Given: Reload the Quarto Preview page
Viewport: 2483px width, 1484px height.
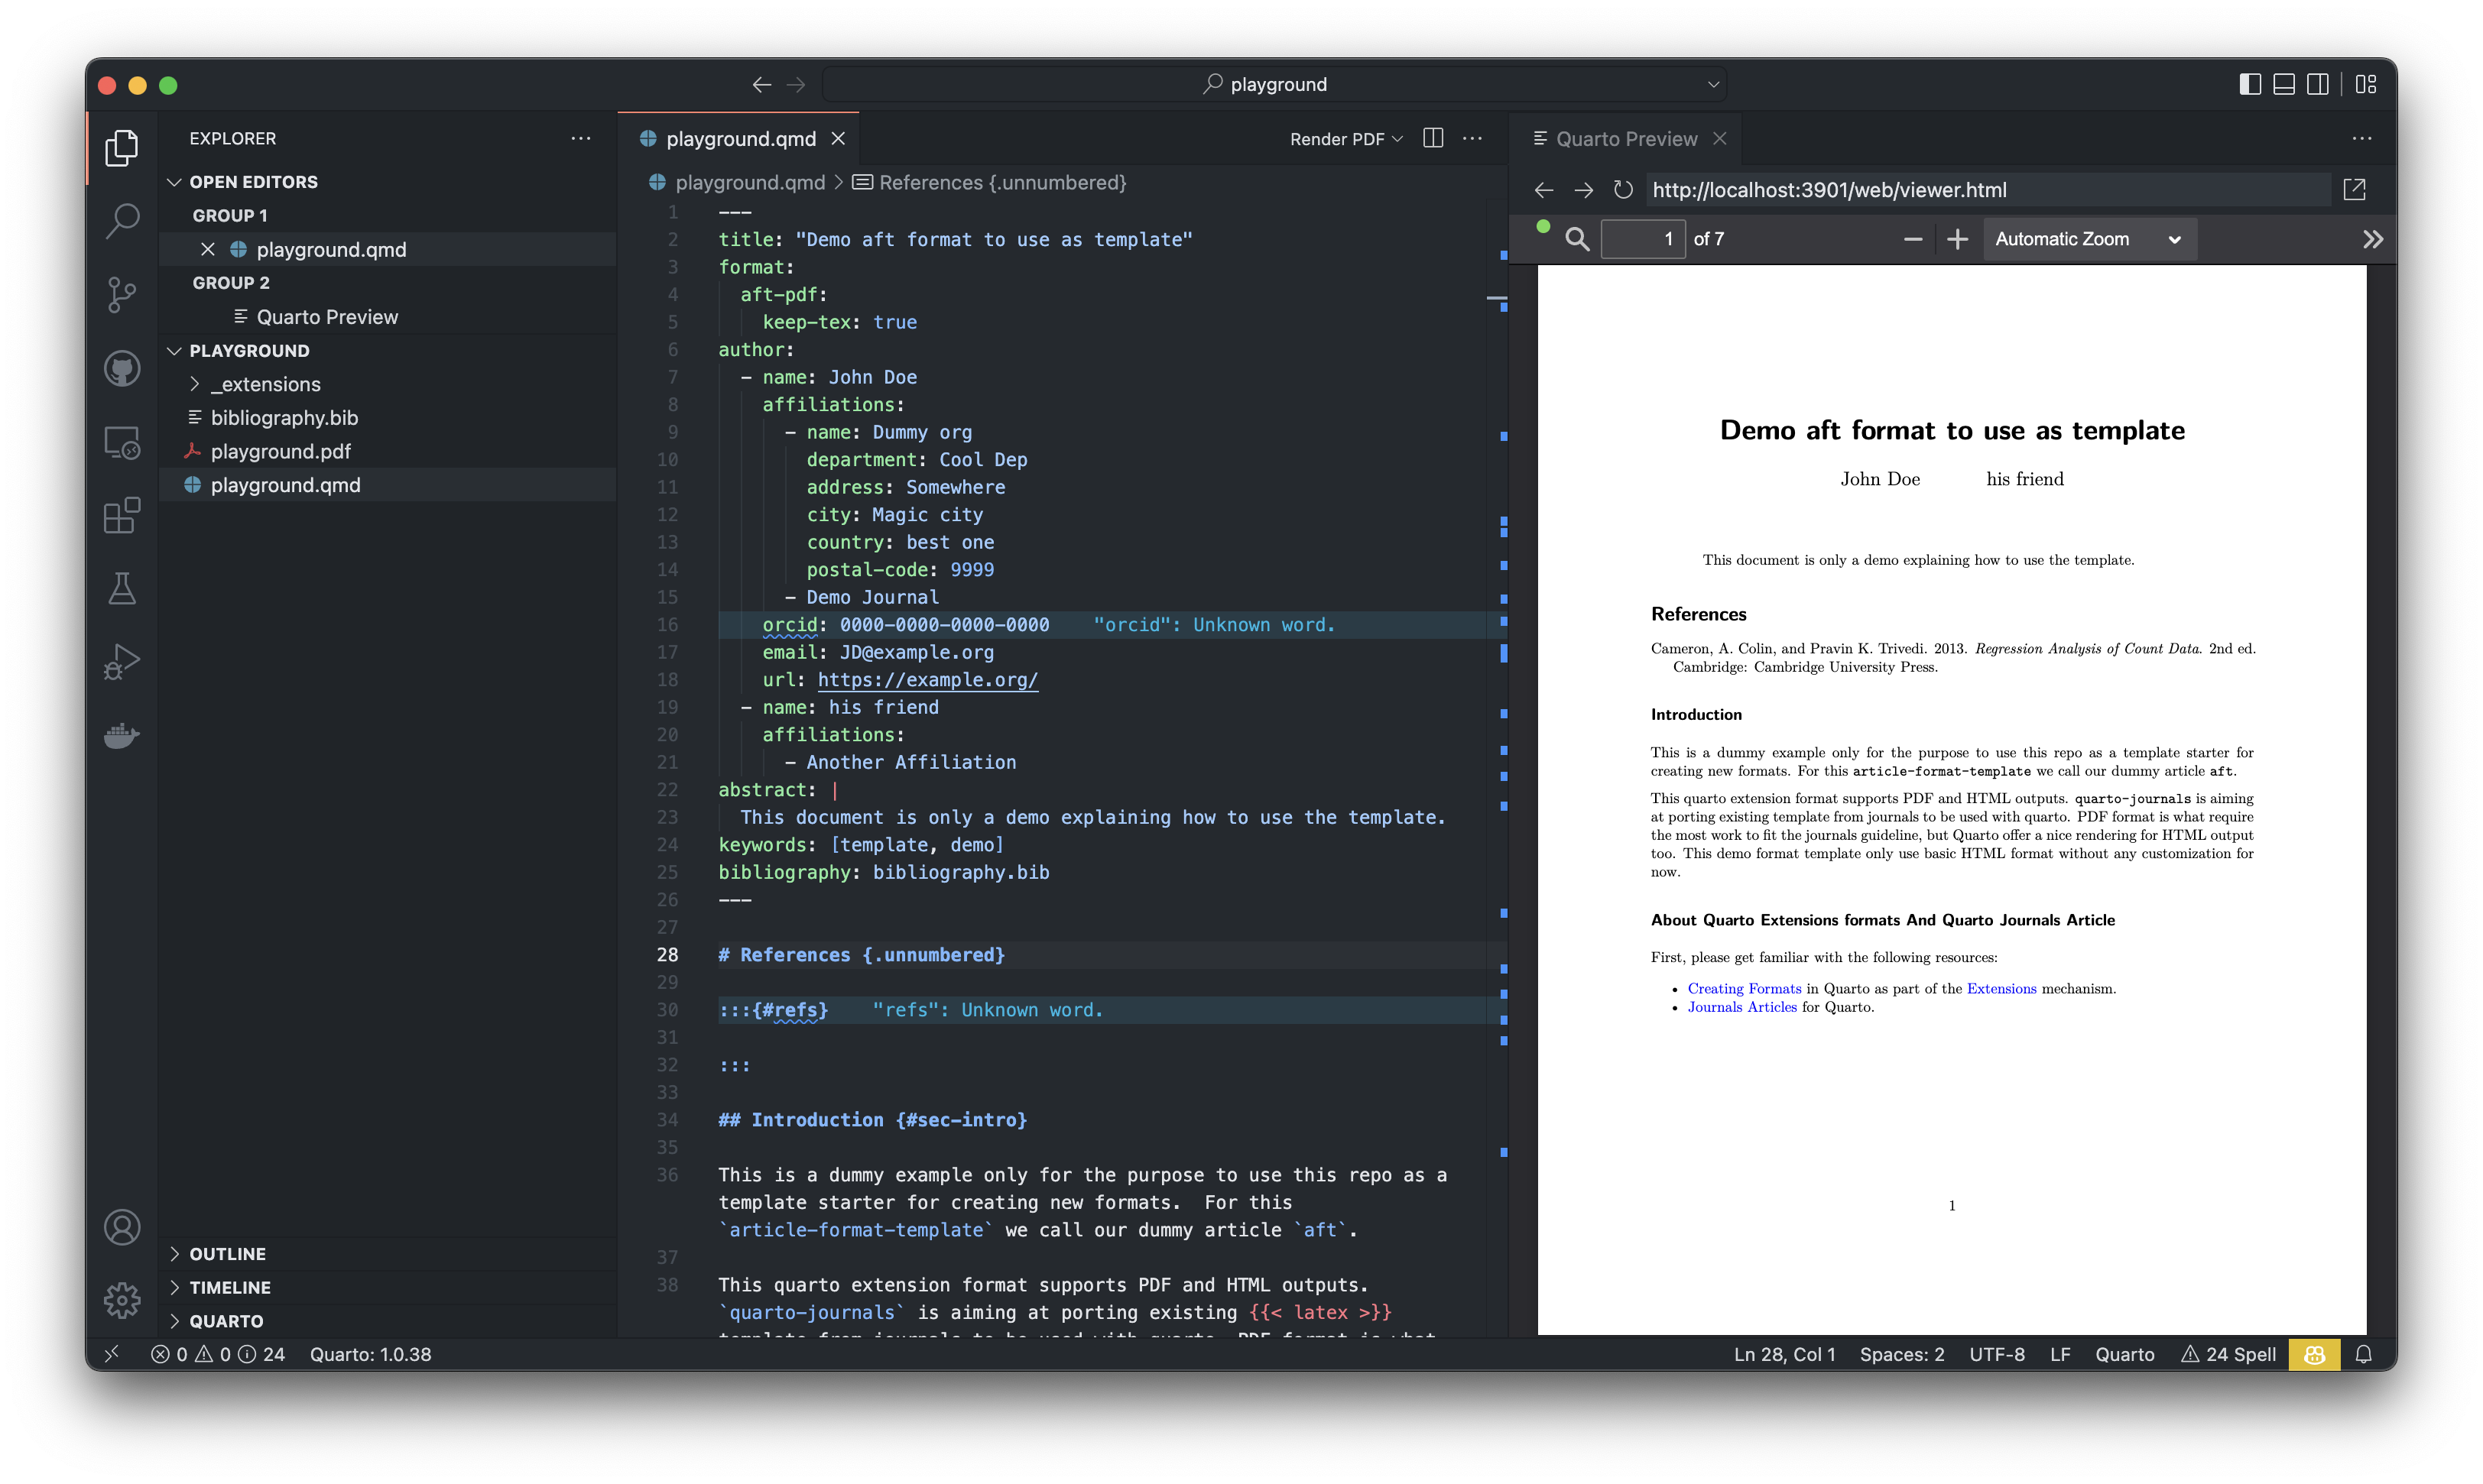Looking at the screenshot, I should click(x=1623, y=190).
